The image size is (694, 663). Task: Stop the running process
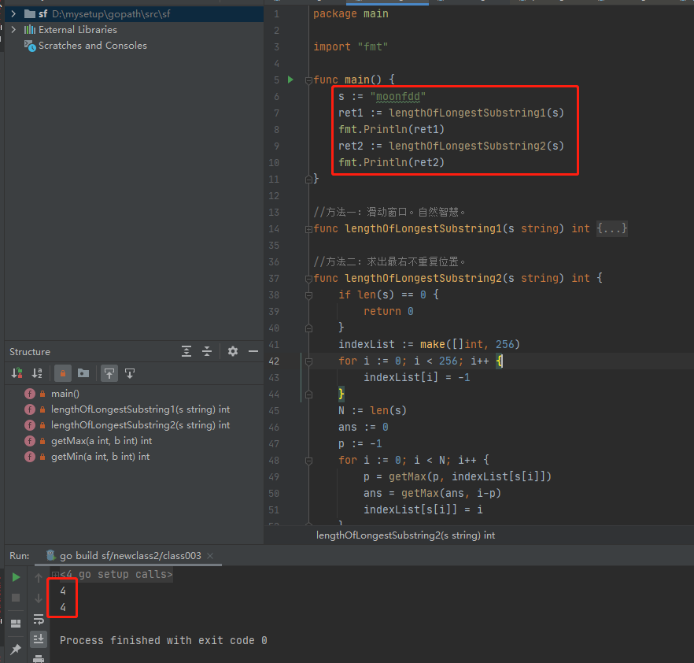pos(16,598)
